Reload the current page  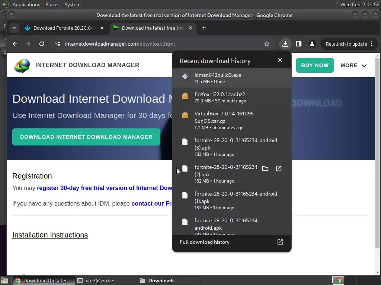click(x=42, y=44)
